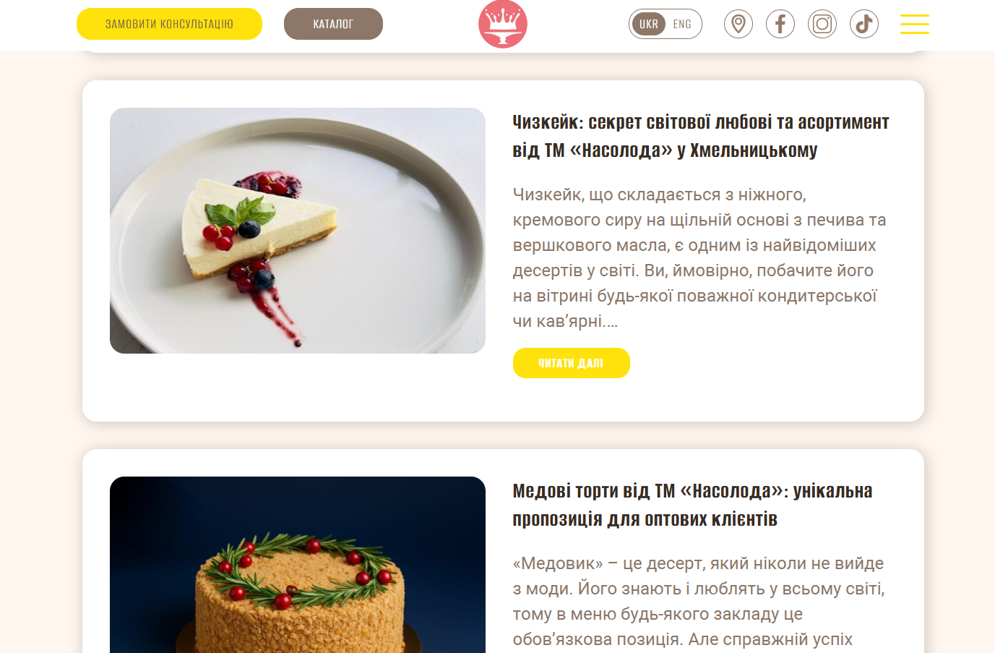Open the location pin icon
Screen dimensions: 995x653
[738, 24]
